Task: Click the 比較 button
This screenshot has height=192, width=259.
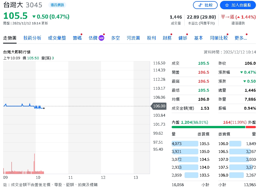Action: tap(205, 5)
